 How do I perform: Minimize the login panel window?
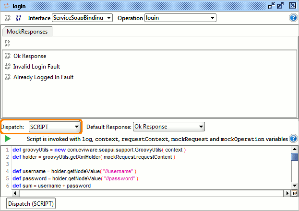271,6
